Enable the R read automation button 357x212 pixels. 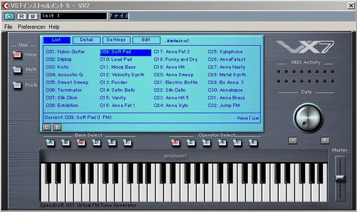[x=22, y=16]
